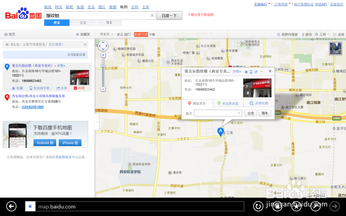Click 点击查看 link in promotion notice
Screen dimensions: 346x216
(x=56, y=45)
